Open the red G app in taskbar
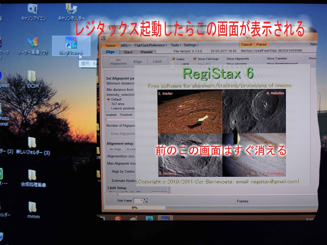 point(118,218)
